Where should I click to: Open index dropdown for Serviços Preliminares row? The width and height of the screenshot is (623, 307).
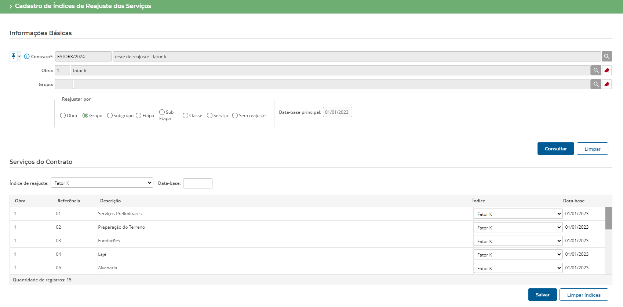(518, 214)
